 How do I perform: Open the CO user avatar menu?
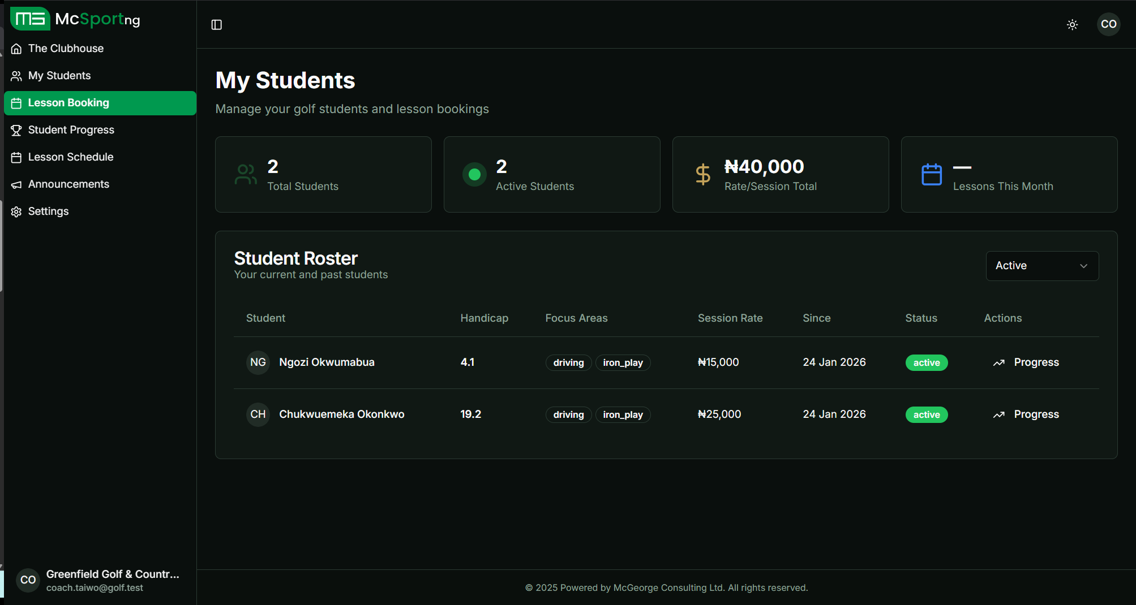tap(1108, 24)
